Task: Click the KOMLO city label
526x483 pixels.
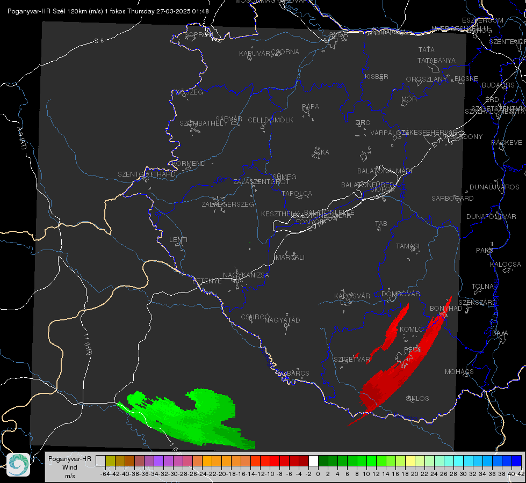Action: tap(412, 330)
